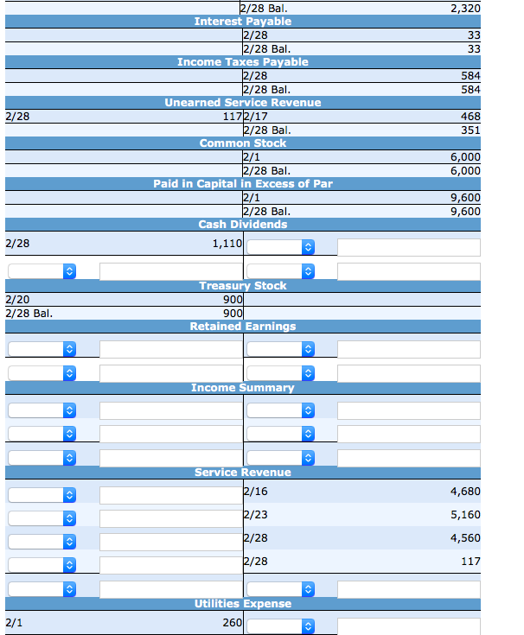Click the Retained Earnings account header
This screenshot has width=524, height=635.
coord(243,327)
